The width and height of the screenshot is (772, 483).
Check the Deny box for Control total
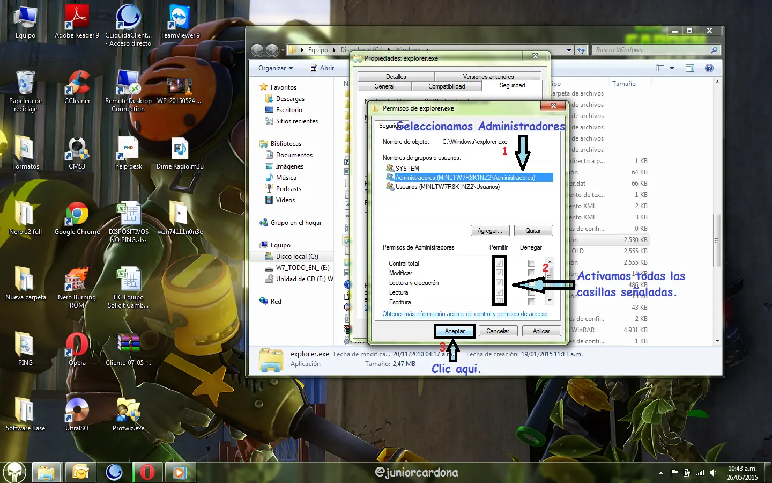pos(531,264)
